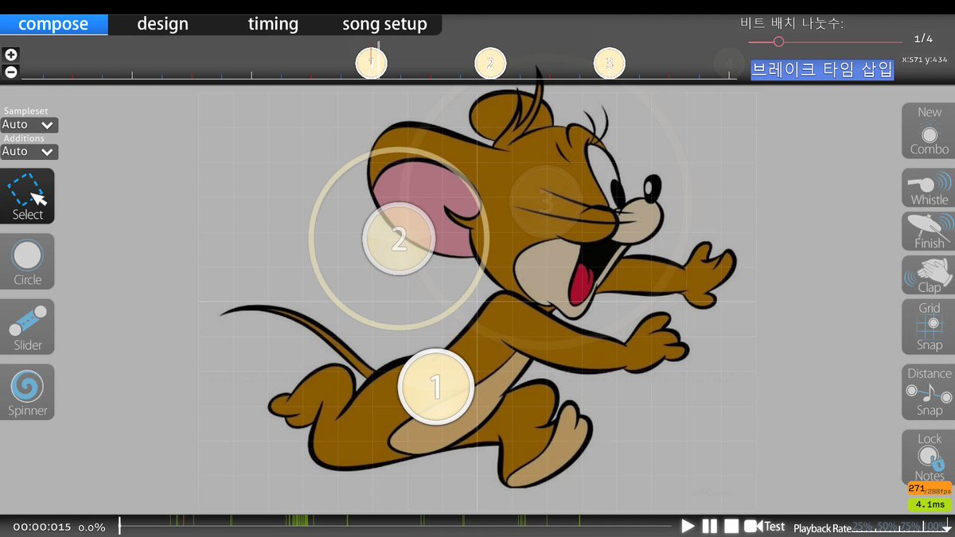
Task: Zoom out the timeline with minus icon
Action: pyautogui.click(x=11, y=72)
